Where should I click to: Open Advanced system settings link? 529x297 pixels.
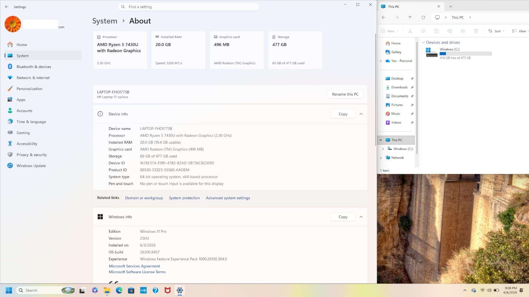228,198
